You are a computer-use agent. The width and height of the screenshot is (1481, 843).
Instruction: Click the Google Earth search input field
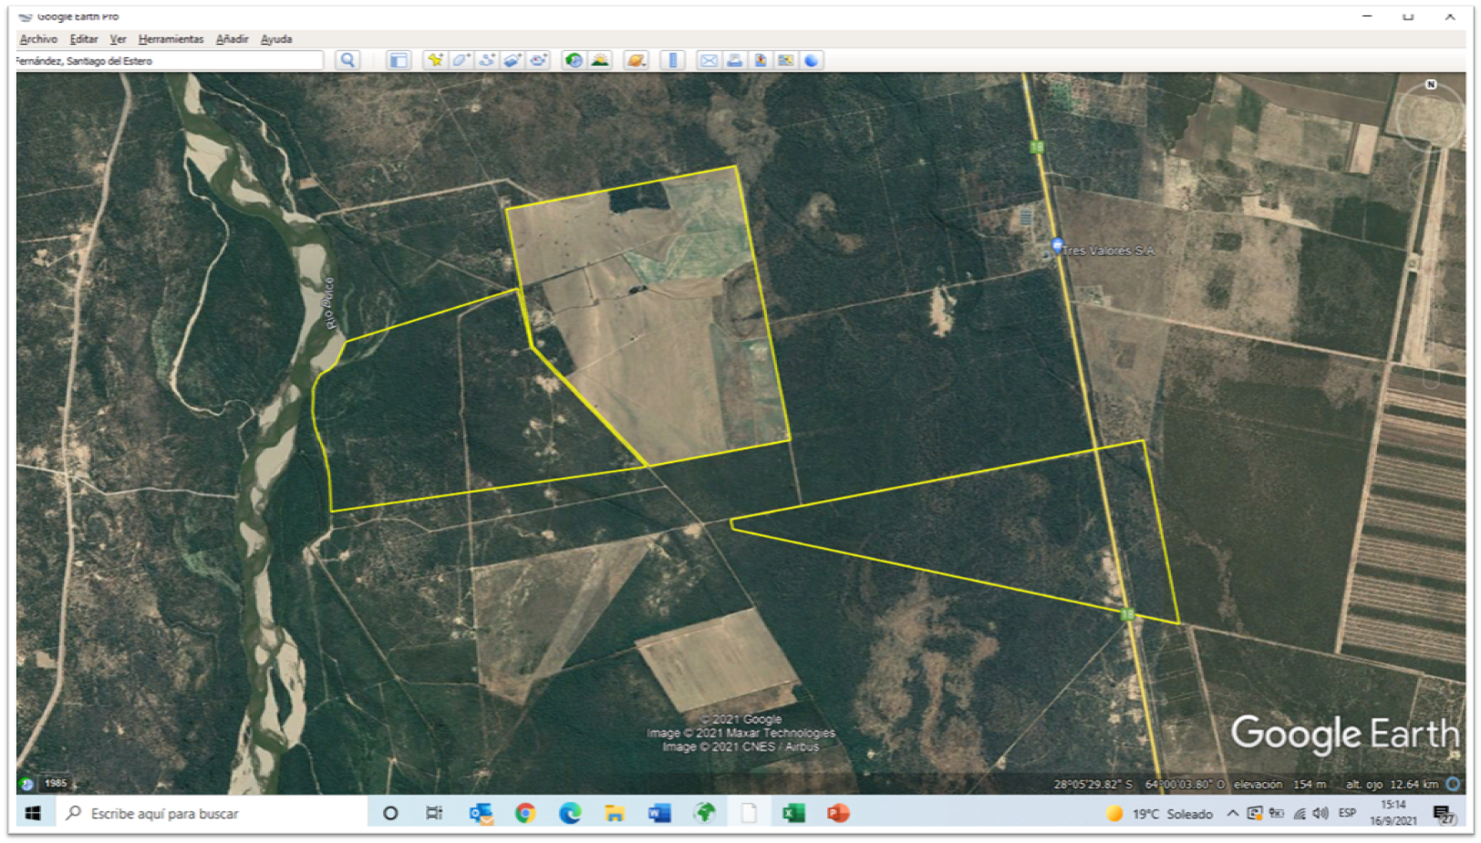(x=169, y=61)
